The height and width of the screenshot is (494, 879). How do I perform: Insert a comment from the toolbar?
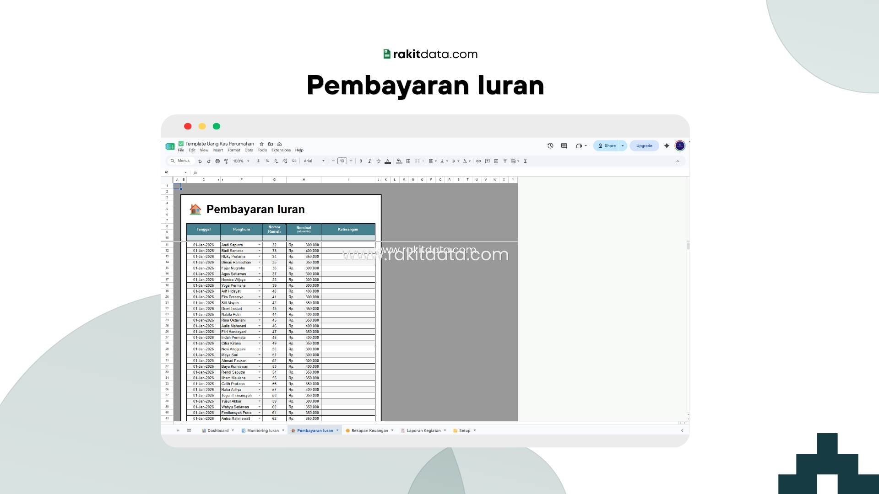[x=488, y=161]
